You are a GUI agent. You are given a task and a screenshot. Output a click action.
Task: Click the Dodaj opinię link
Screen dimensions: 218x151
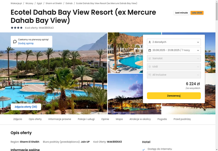26,43
